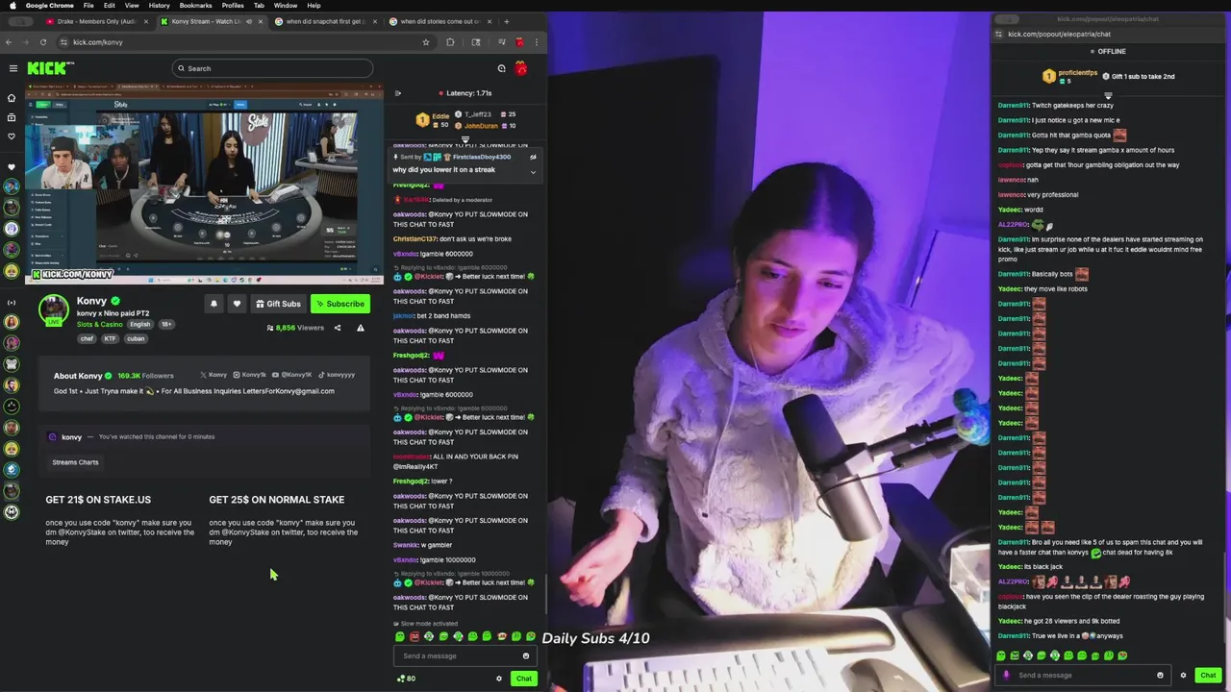Viewport: 1231px width, 692px height.
Task: Click the Konvy1k social link
Action: (250, 375)
